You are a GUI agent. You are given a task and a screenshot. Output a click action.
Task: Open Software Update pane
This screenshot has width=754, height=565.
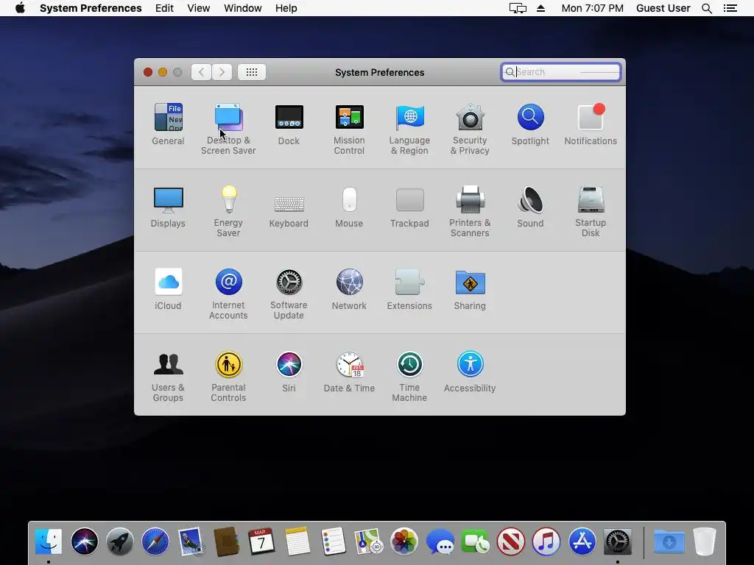pos(289,294)
